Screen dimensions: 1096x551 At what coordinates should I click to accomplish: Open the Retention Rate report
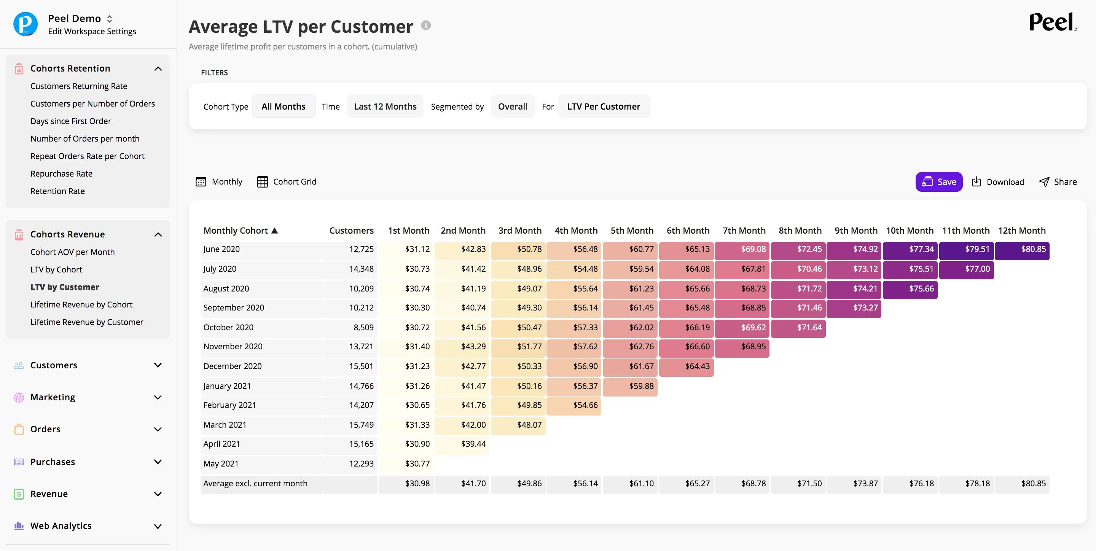(57, 191)
